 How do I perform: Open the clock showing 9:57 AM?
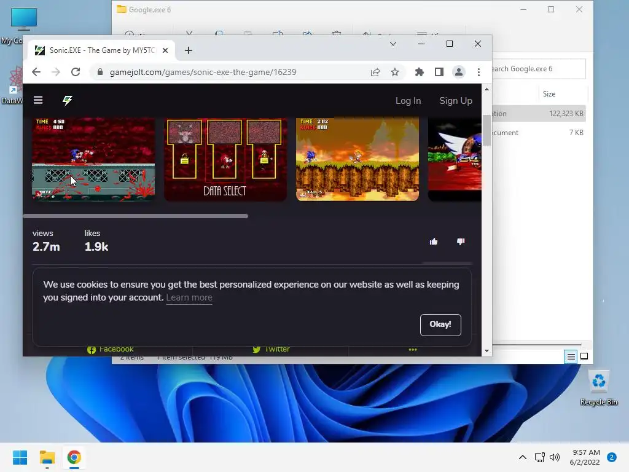click(585, 457)
